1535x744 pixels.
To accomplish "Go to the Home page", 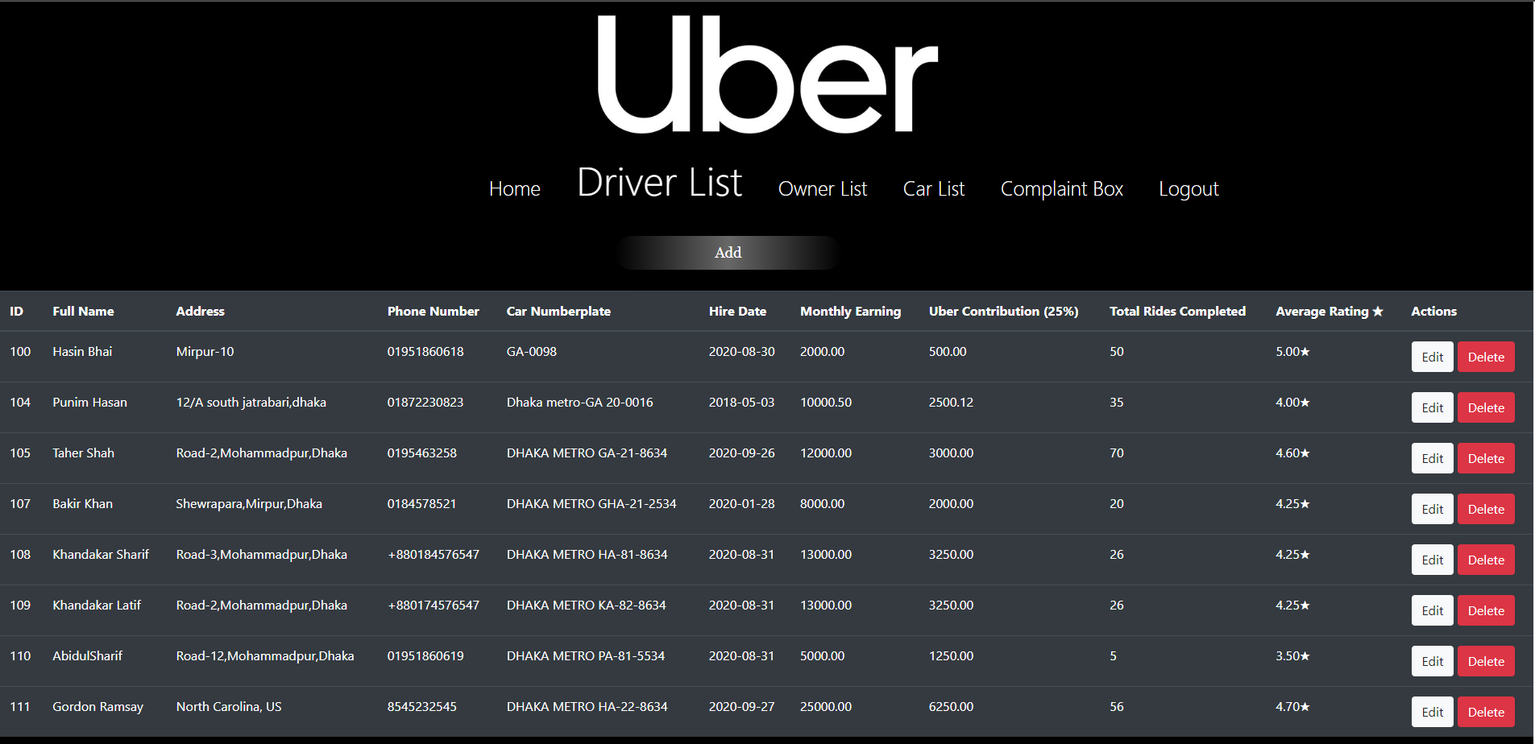I will click(x=515, y=188).
